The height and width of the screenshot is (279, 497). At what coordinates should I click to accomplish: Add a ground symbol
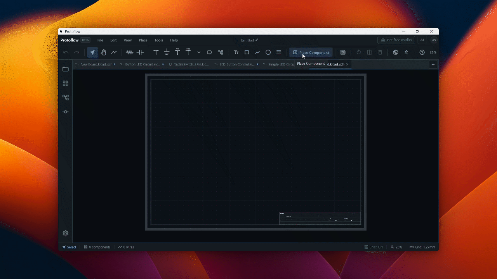[167, 52]
